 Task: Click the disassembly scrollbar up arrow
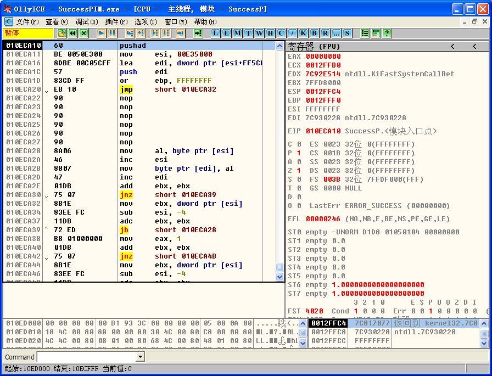pyautogui.click(x=279, y=46)
